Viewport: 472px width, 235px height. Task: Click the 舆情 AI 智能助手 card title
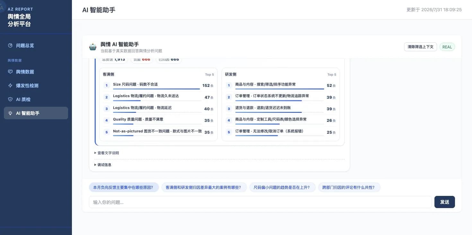point(119,44)
